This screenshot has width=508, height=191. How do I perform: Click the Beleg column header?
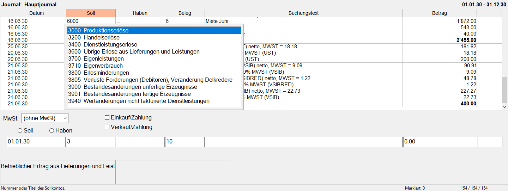(185, 13)
